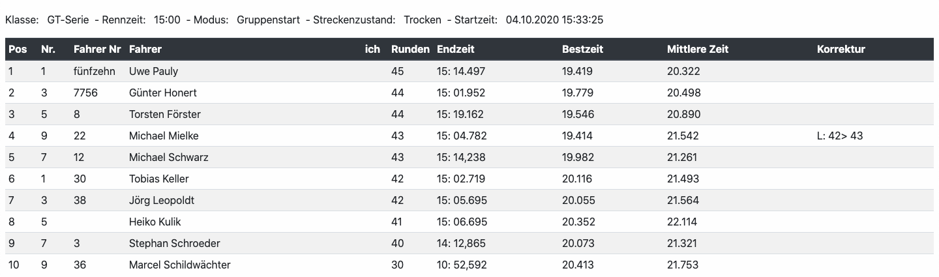Click the Korrektur column header
This screenshot has height=277, width=939.
[841, 49]
